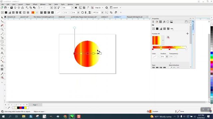This screenshot has width=213, height=119.
Task: Click the eyedropper icon next to the document palette
Action: coord(9,108)
